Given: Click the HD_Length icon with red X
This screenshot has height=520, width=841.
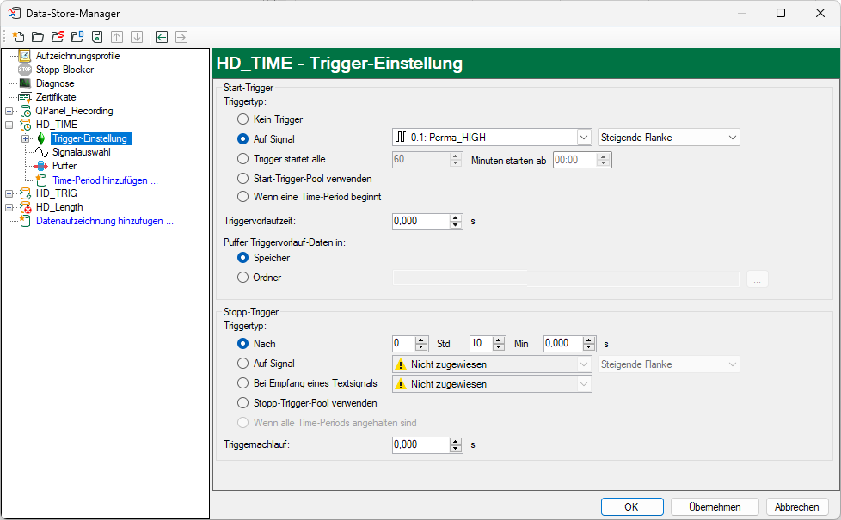Looking at the screenshot, I should coord(25,207).
